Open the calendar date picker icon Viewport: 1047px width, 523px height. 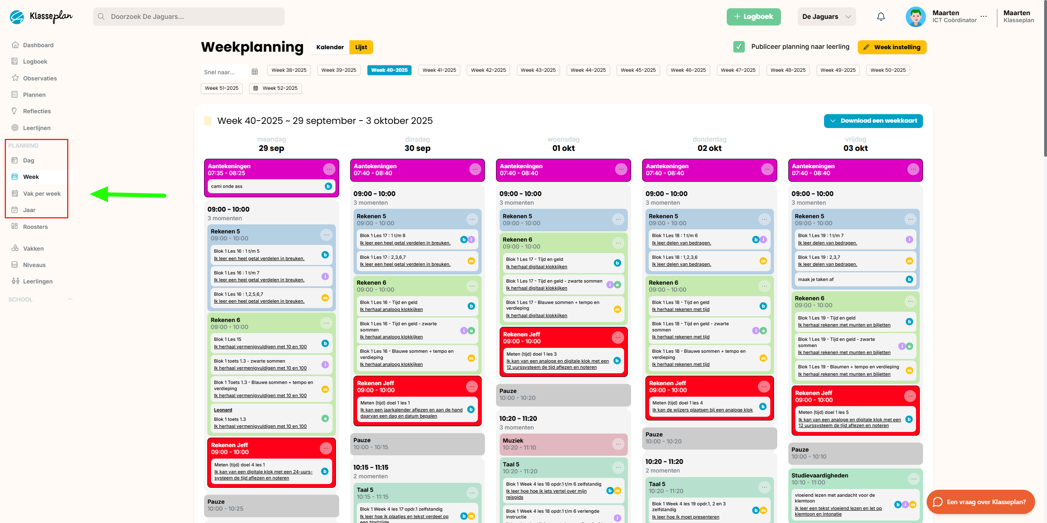coord(255,72)
